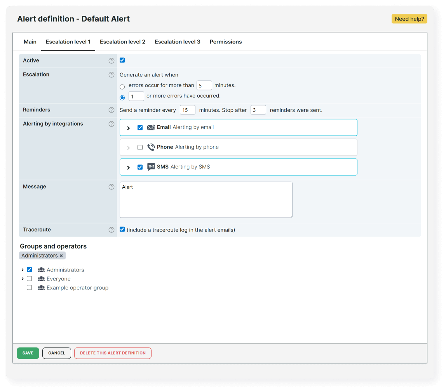The height and width of the screenshot is (391, 446).
Task: Expand the Administrators group tree item
Action: coord(22,269)
